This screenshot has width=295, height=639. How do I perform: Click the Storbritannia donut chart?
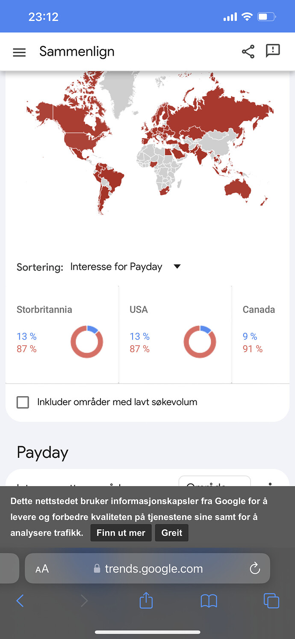coord(87,342)
